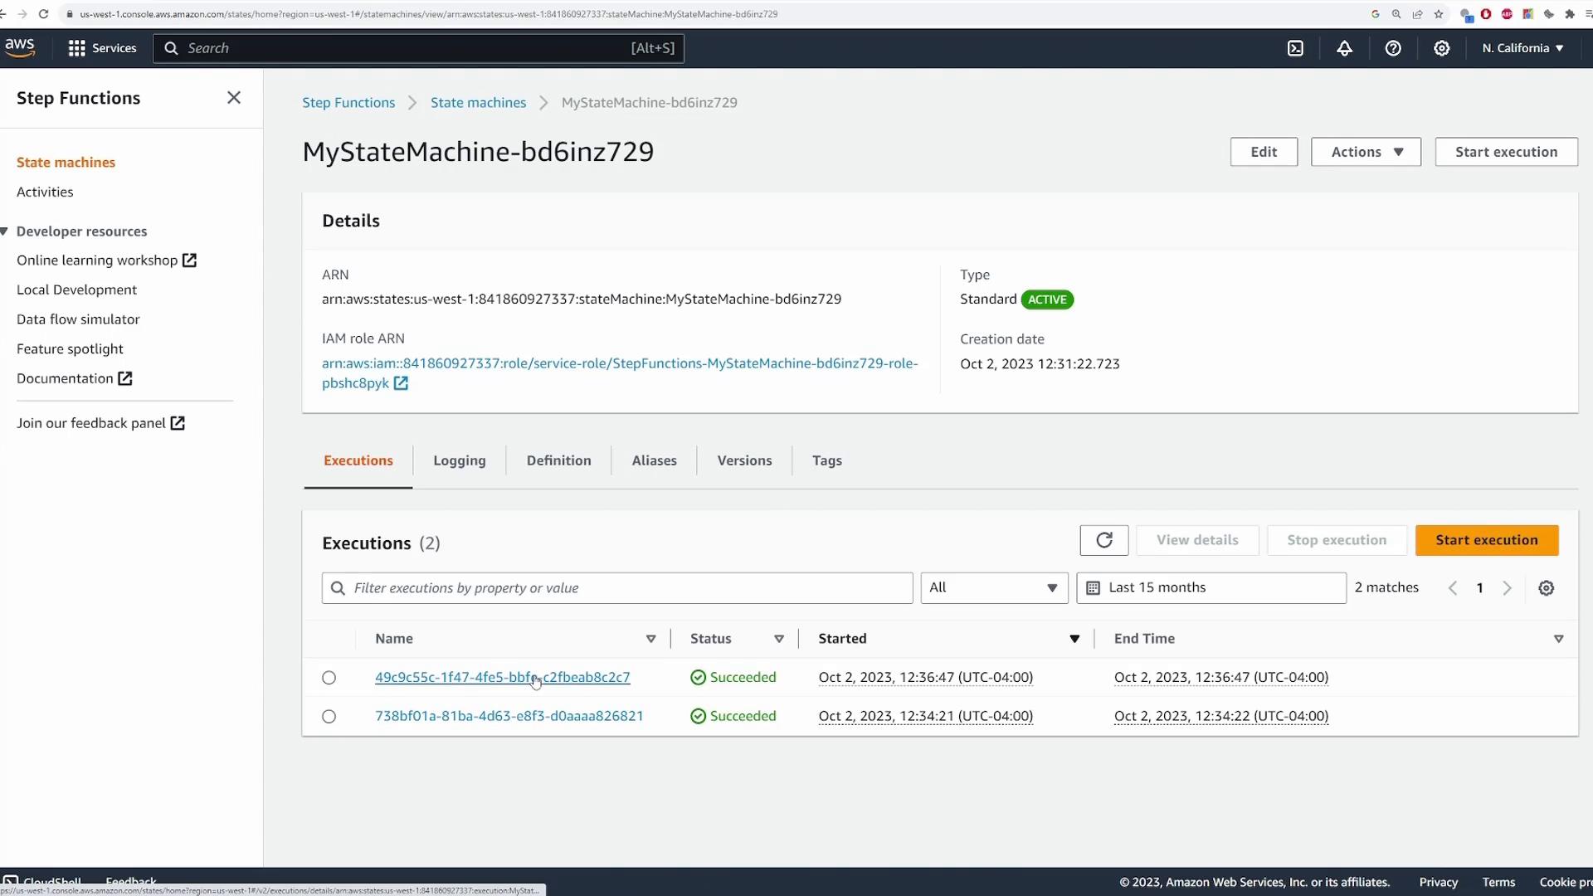Click the Edit button
The image size is (1593, 896).
(1264, 152)
